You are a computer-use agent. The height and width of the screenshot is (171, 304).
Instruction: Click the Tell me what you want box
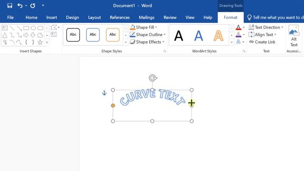tap(275, 18)
